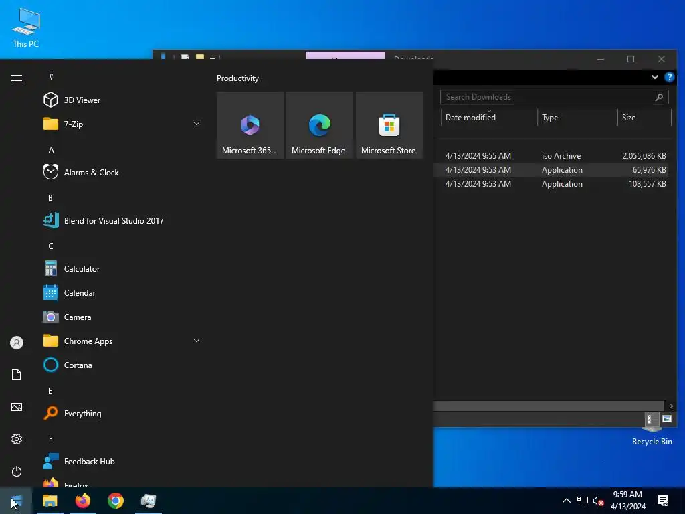Expand the 7-Zip folder chevron
The image size is (685, 514).
tap(197, 124)
